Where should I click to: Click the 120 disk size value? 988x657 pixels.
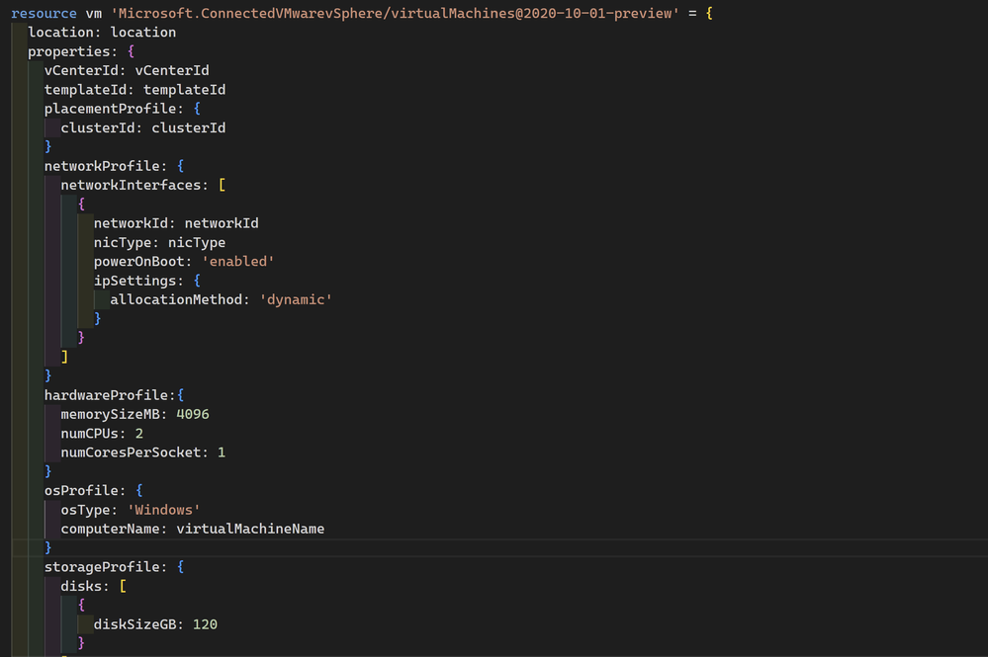pos(205,624)
